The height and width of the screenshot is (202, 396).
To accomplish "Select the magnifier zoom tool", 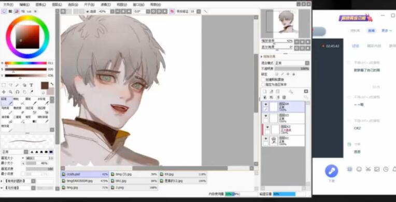I will coord(10,91).
